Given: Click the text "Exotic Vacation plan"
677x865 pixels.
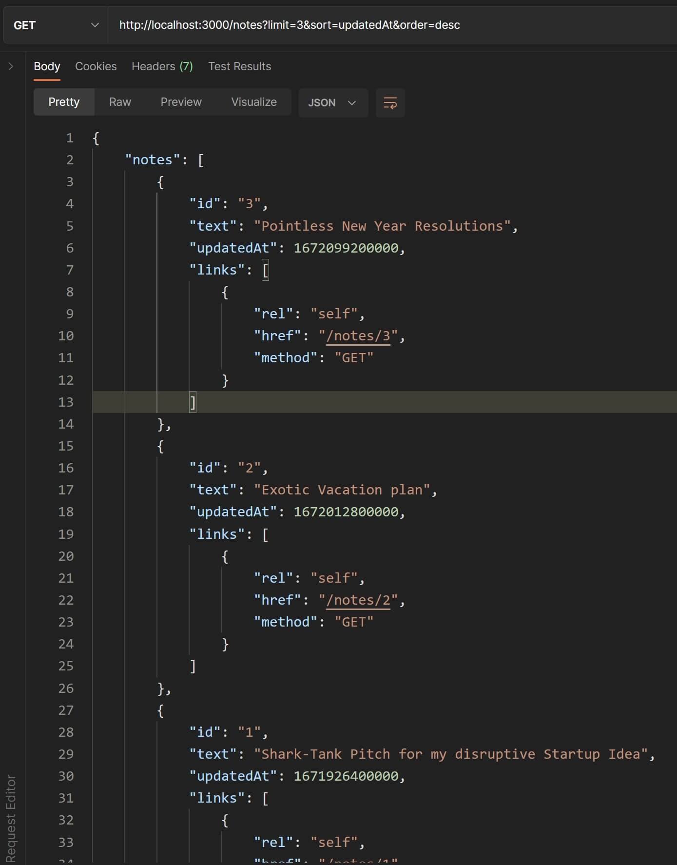Looking at the screenshot, I should tap(342, 490).
